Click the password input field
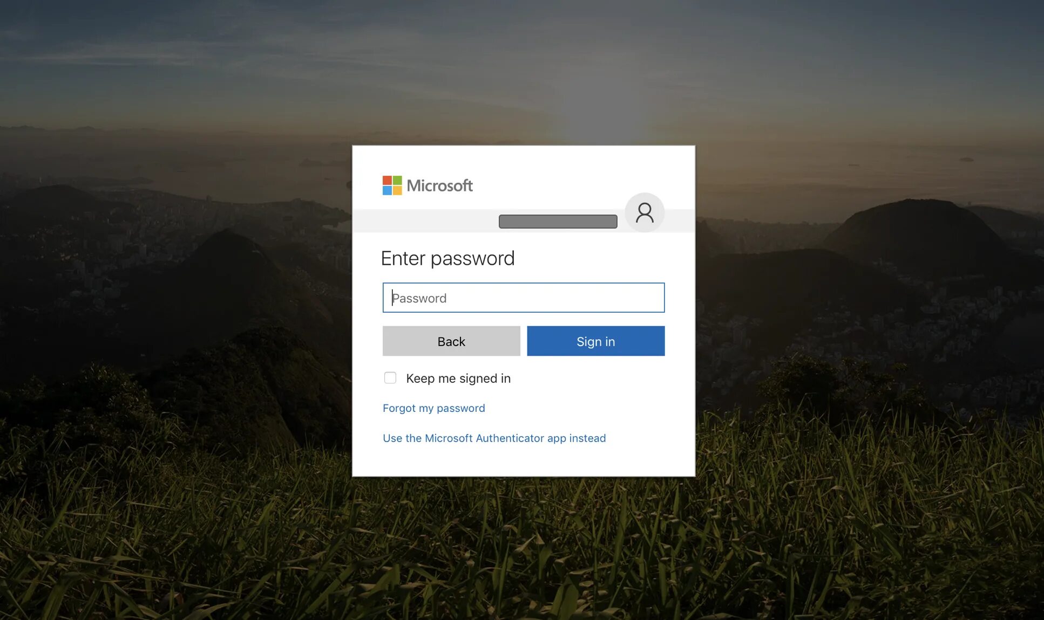 [x=523, y=298]
